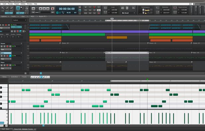205x131 pixels.
Task: Open the Process menu
Action: [10, 4]
